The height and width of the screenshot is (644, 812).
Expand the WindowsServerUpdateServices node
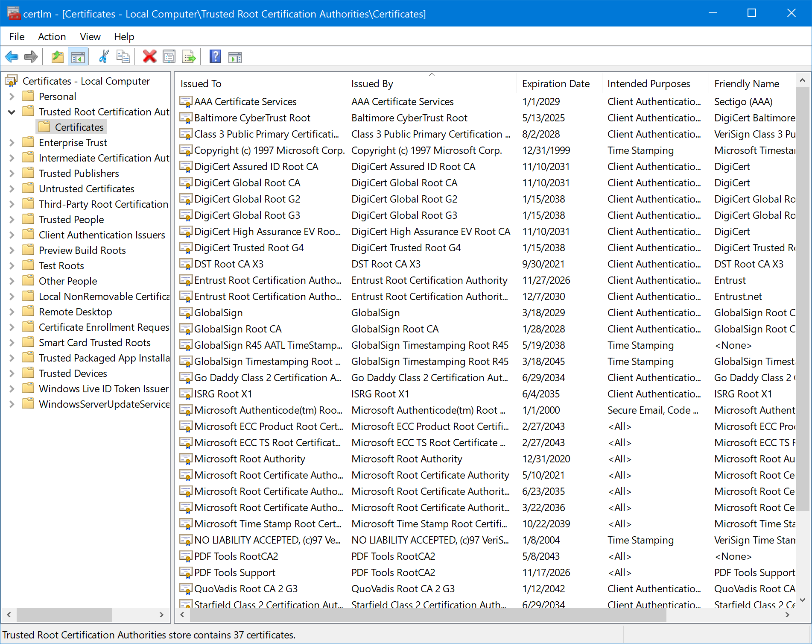(x=12, y=404)
